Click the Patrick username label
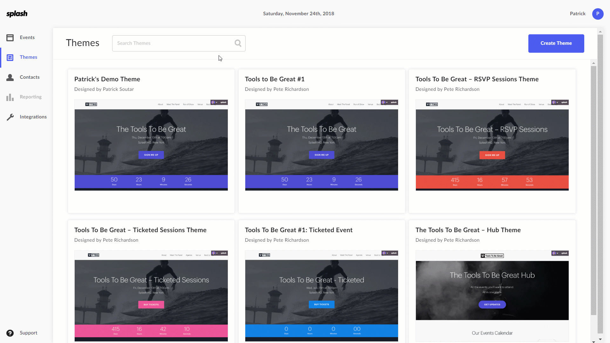The width and height of the screenshot is (610, 343). [577, 14]
